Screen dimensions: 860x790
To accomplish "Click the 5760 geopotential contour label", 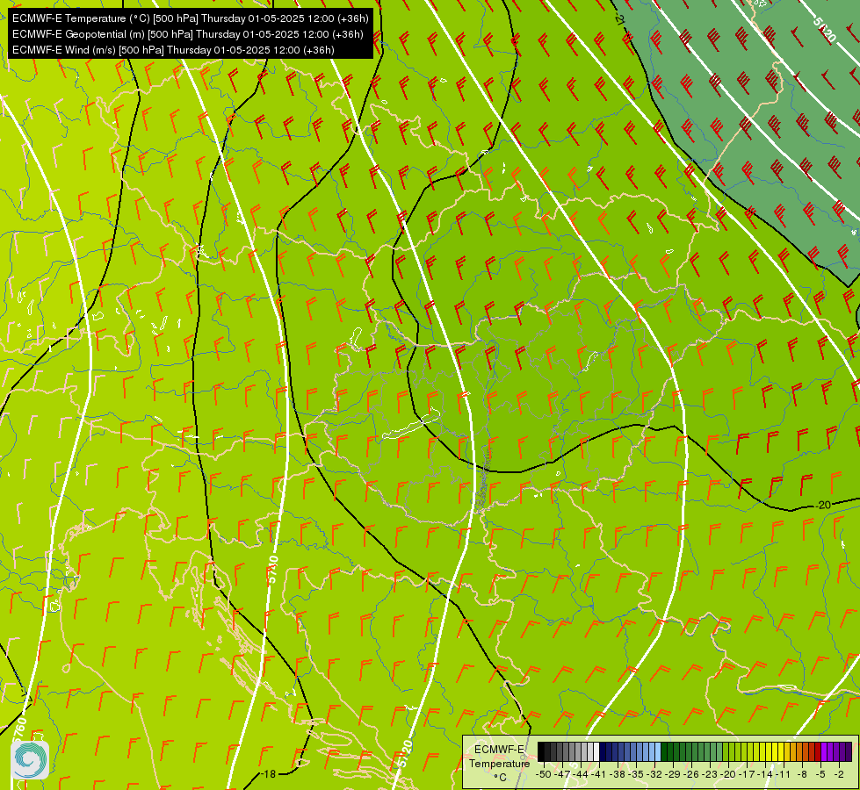I will [x=18, y=729].
